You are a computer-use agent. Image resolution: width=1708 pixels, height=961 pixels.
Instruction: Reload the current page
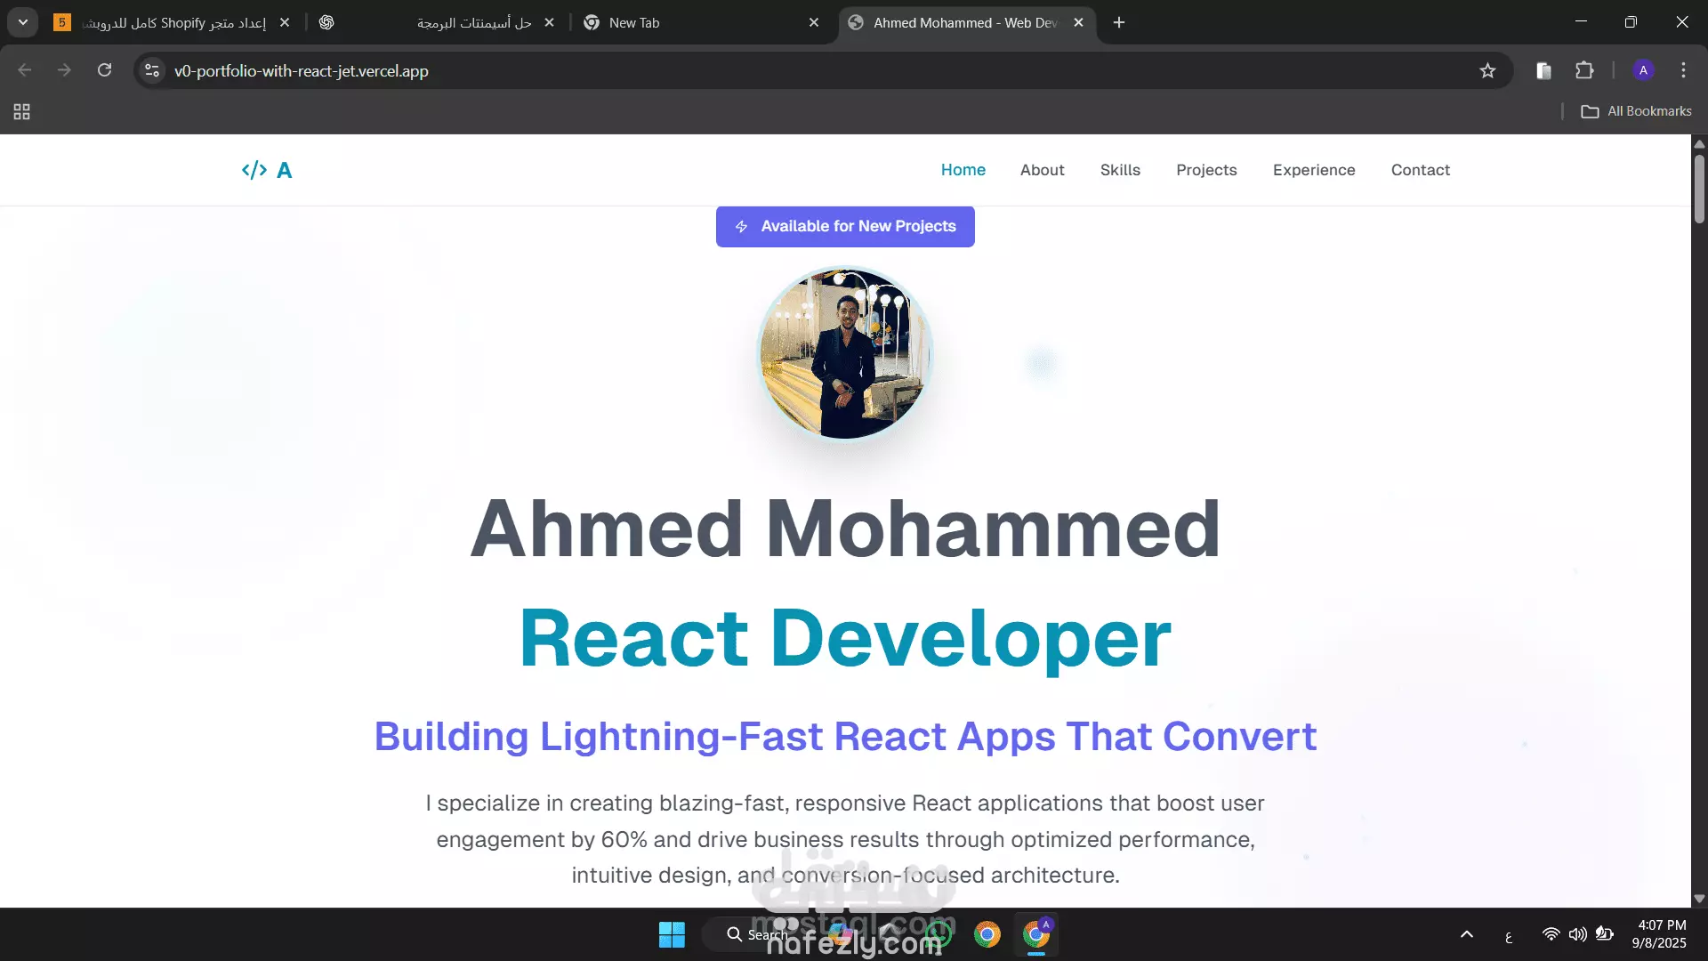click(104, 70)
